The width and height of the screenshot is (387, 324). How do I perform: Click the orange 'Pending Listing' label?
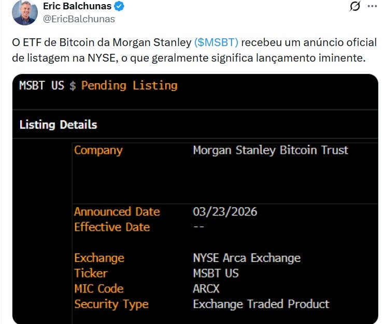click(x=129, y=85)
